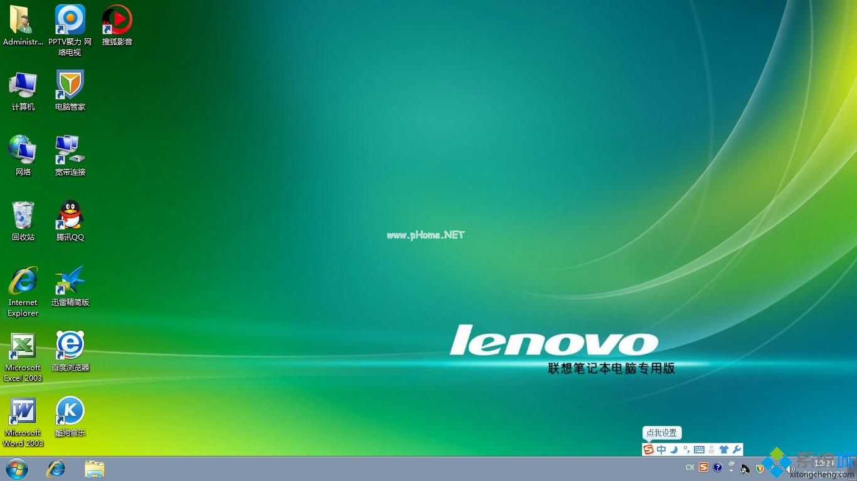Click the wrench settings icon on Sogou toolbar
Screen dimensions: 857x481
pyautogui.click(x=736, y=449)
